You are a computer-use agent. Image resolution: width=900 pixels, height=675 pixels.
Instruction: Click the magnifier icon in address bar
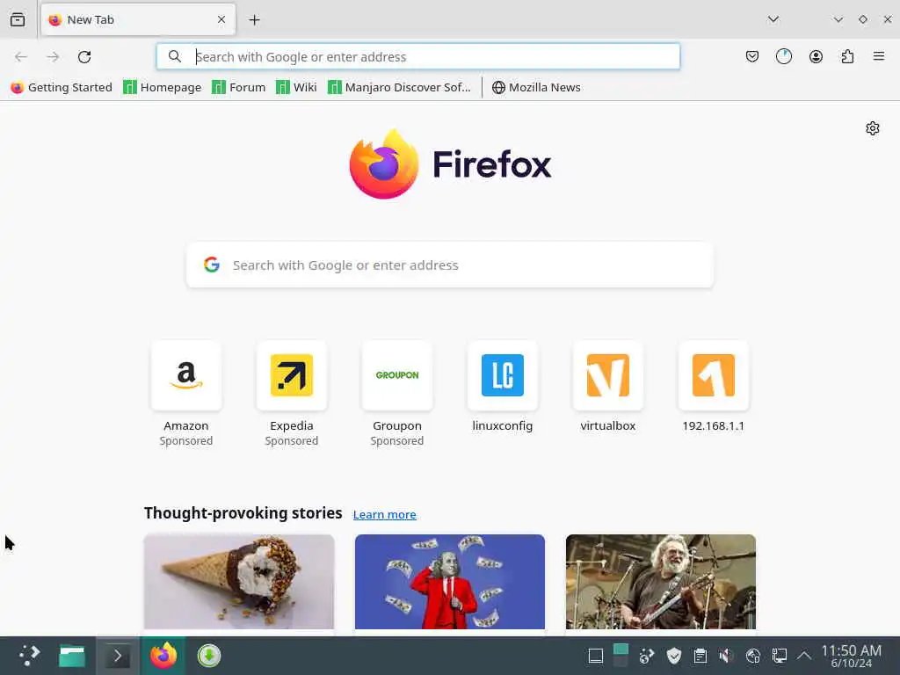[x=175, y=56]
